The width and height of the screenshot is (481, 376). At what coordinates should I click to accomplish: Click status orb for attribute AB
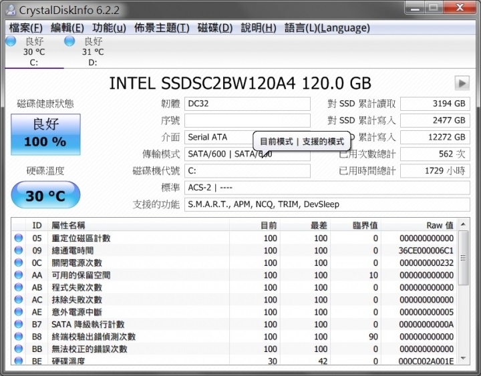click(19, 287)
